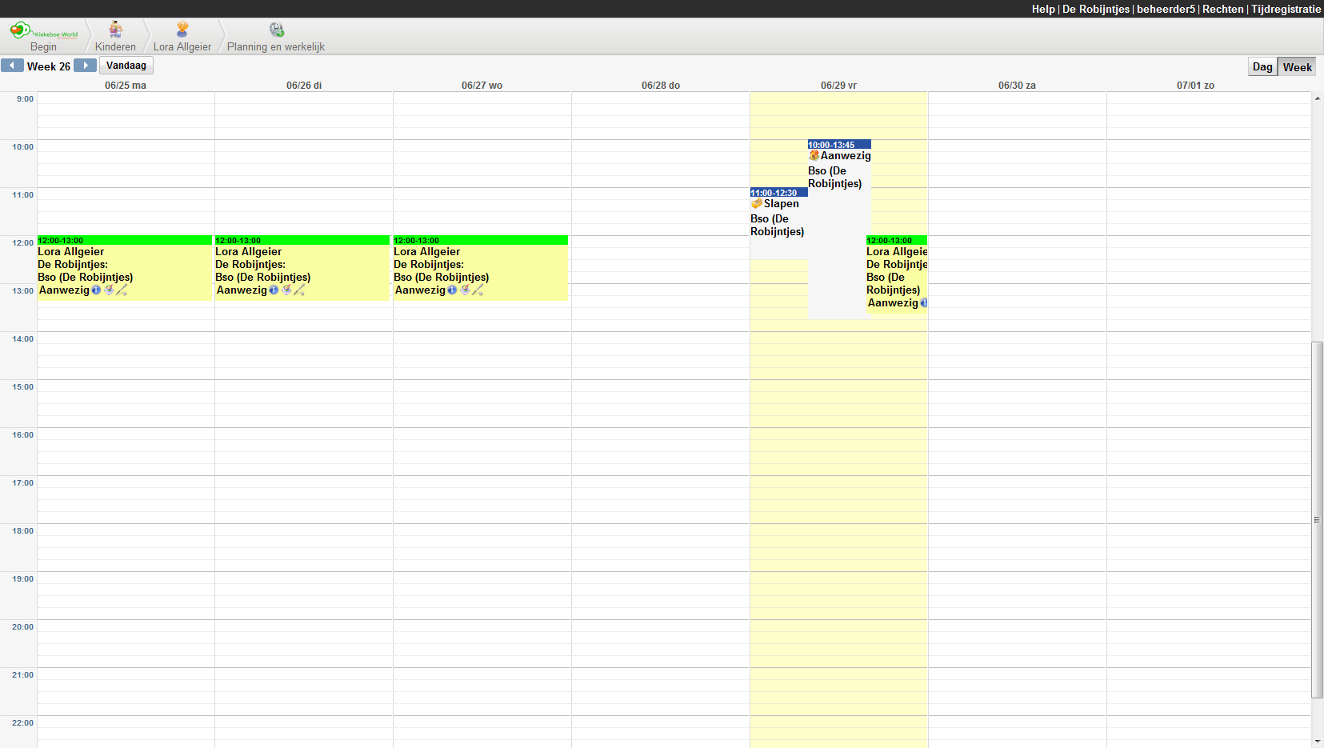Viewport: 1324px width, 748px height.
Task: Click the box icon next to Slapen
Action: coord(757,204)
